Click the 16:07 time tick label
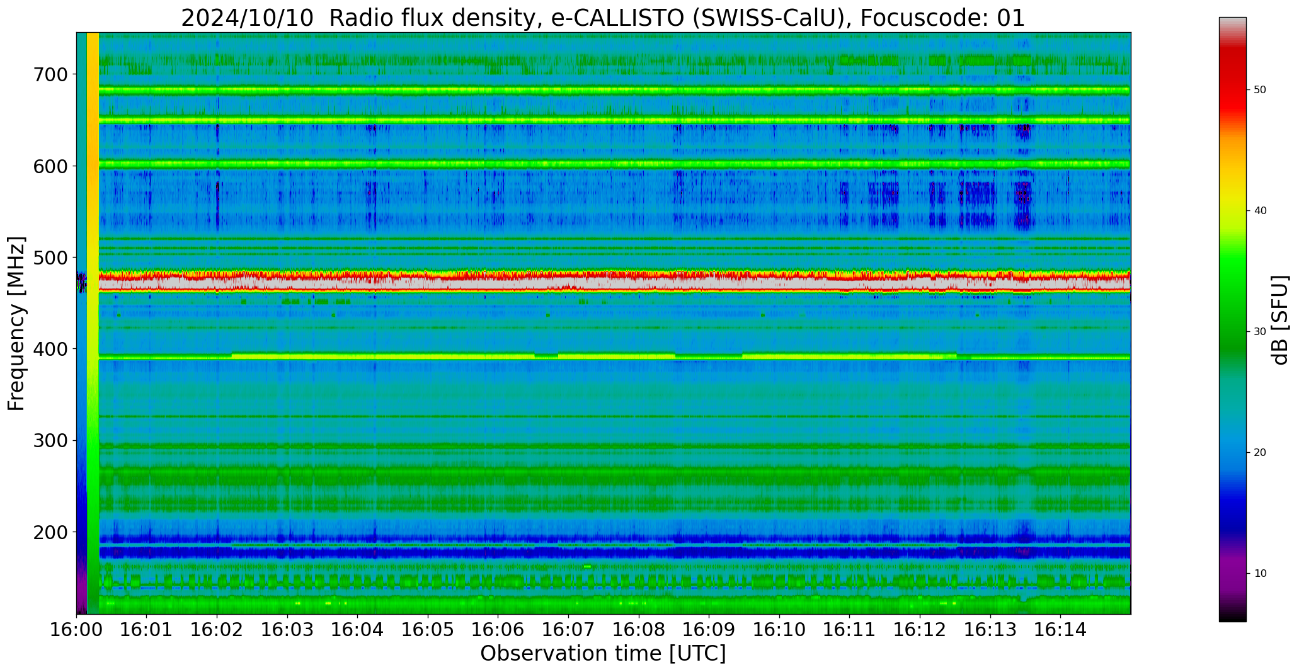1299x672 pixels. click(x=568, y=629)
